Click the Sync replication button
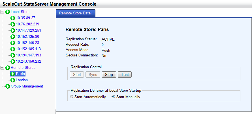This screenshot has width=252, height=114. [x=93, y=74]
